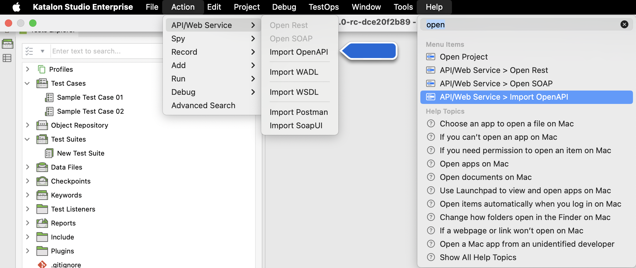
Task: Click inside the Enter text to search field
Action: pos(106,51)
